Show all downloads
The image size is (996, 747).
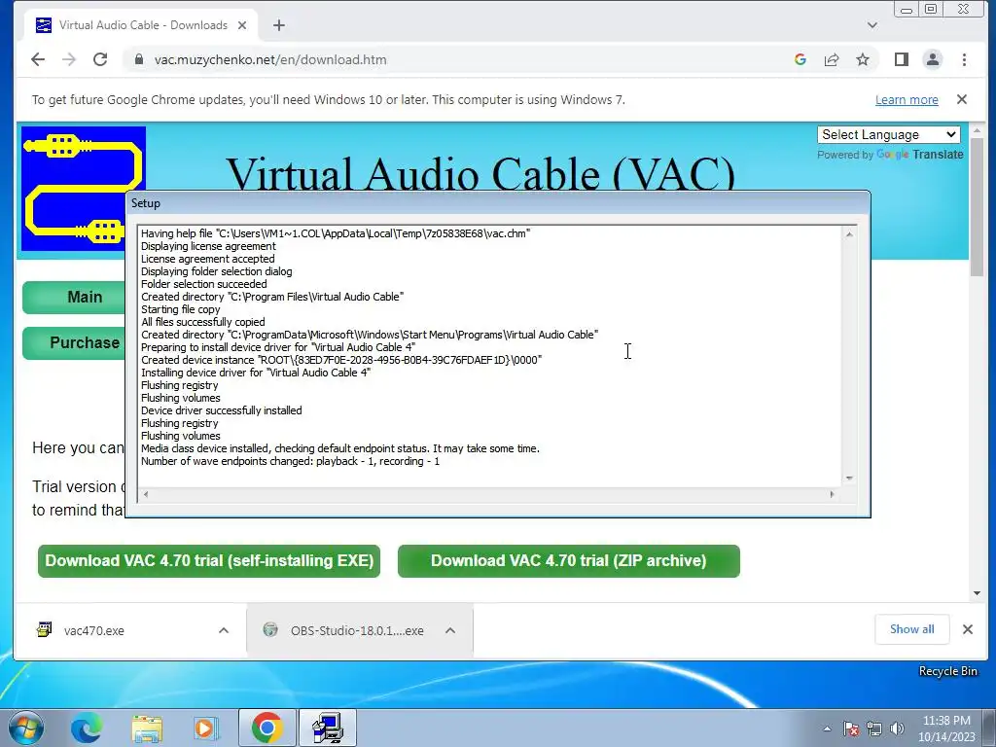[x=911, y=629]
